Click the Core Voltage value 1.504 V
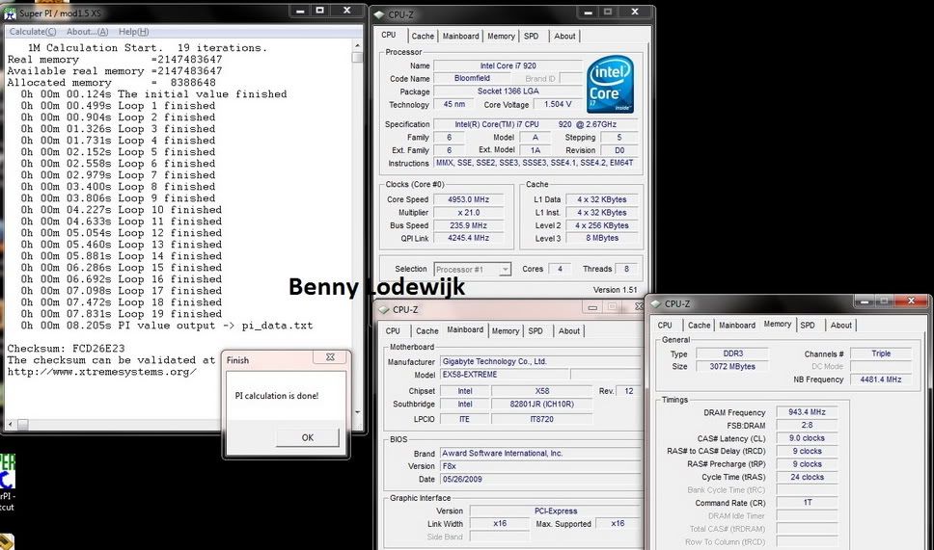Image resolution: width=934 pixels, height=550 pixels. click(558, 104)
